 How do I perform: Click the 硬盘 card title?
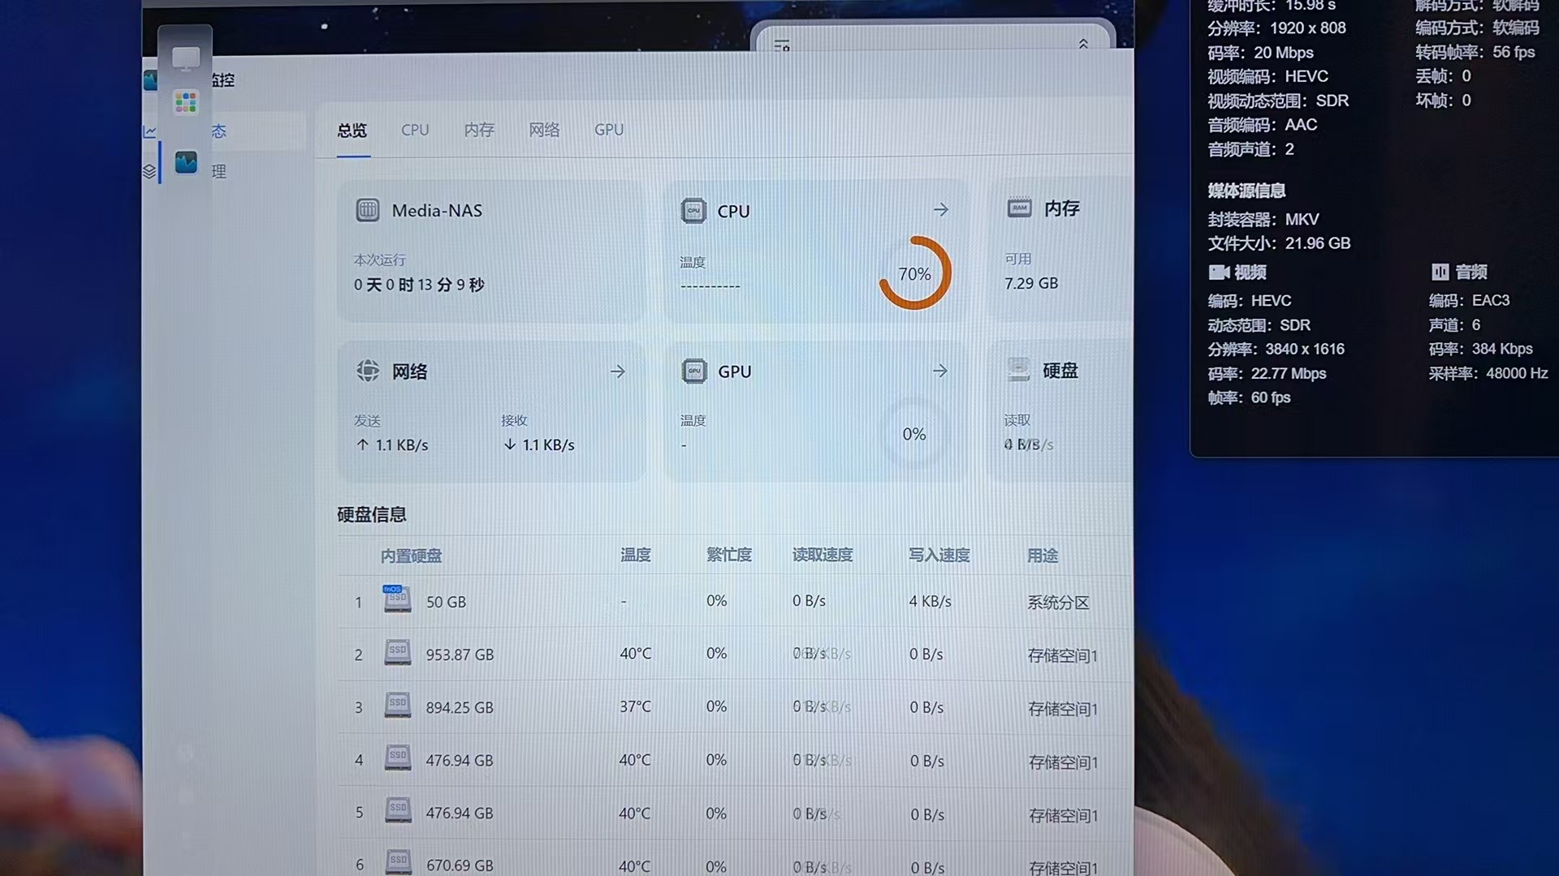(x=1060, y=371)
